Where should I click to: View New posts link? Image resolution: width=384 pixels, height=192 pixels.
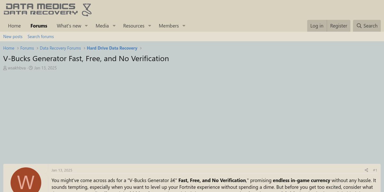(13, 36)
